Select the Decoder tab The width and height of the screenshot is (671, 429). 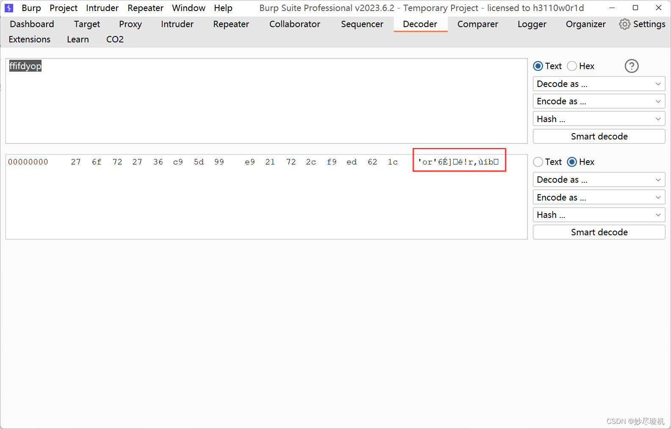click(x=420, y=24)
